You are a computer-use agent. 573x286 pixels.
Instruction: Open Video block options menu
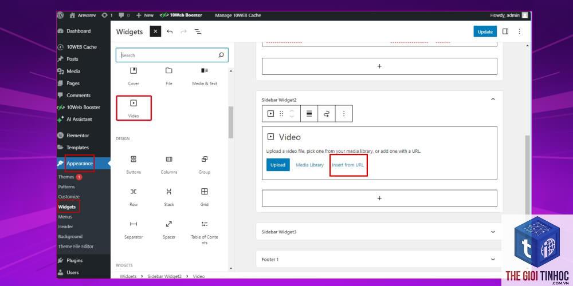[344, 114]
